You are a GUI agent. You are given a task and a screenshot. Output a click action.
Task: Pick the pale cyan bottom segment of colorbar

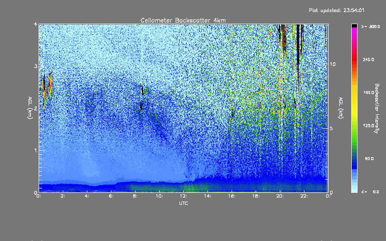tap(354, 190)
